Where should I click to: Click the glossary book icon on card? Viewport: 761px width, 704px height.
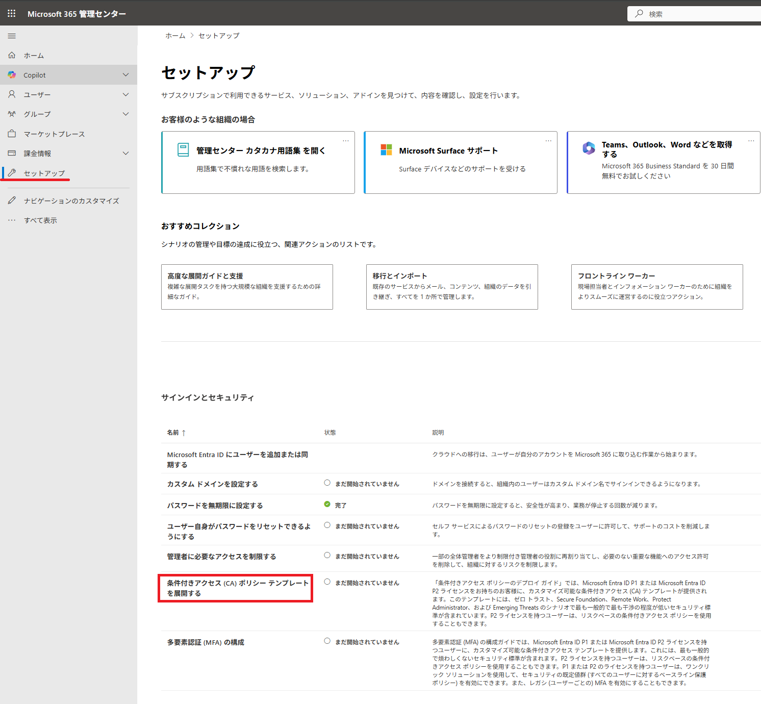coord(183,149)
